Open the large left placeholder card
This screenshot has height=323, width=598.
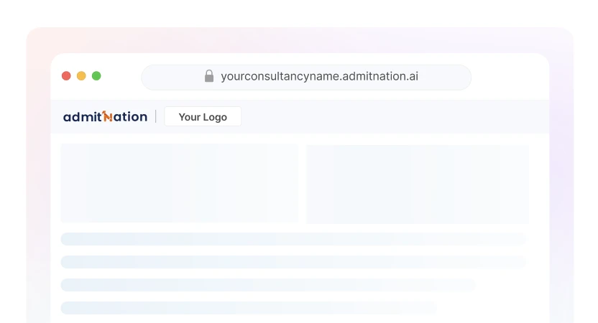tap(179, 183)
